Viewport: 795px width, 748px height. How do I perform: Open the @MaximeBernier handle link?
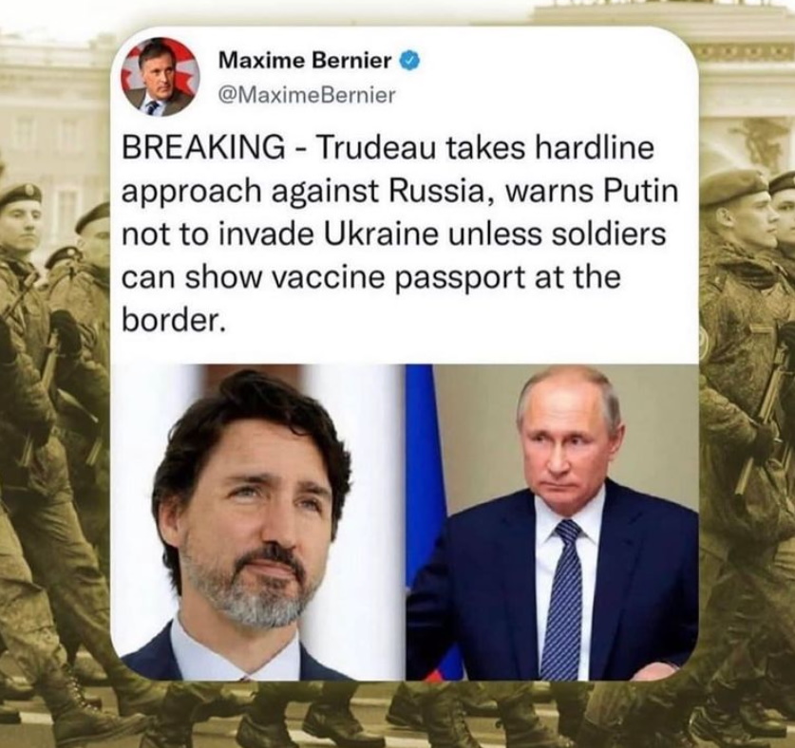click(x=306, y=95)
